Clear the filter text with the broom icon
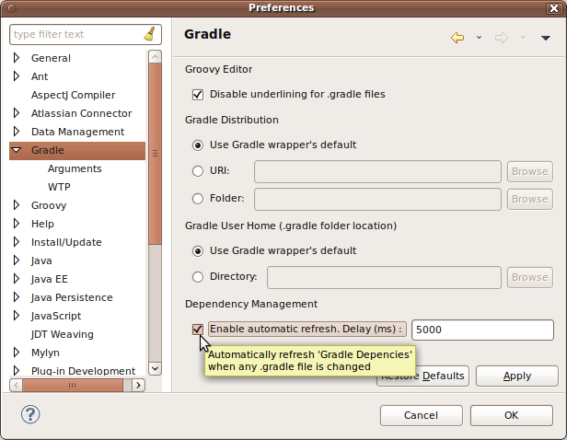This screenshot has height=440, width=567. point(150,34)
